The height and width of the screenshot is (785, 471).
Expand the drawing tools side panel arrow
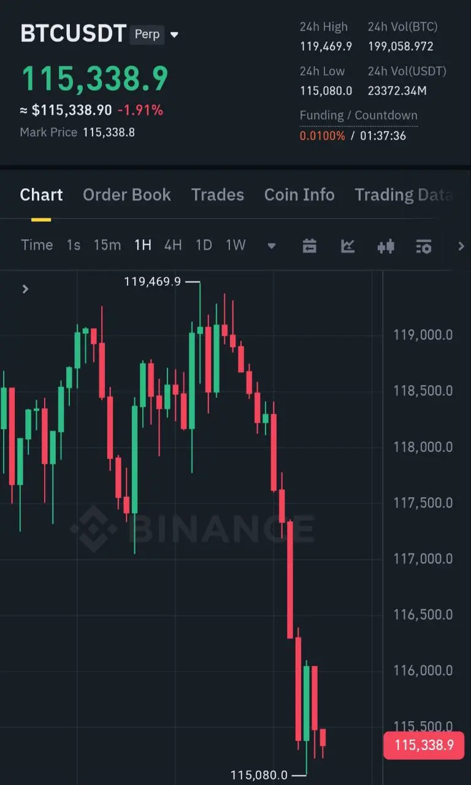tap(25, 289)
